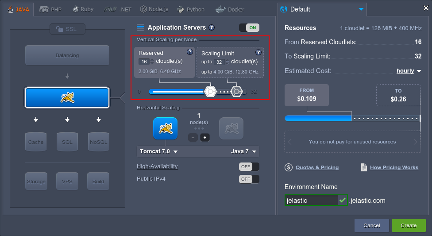Click the Reserved cloudlets slider handle
432x236 pixels.
[x=210, y=92]
